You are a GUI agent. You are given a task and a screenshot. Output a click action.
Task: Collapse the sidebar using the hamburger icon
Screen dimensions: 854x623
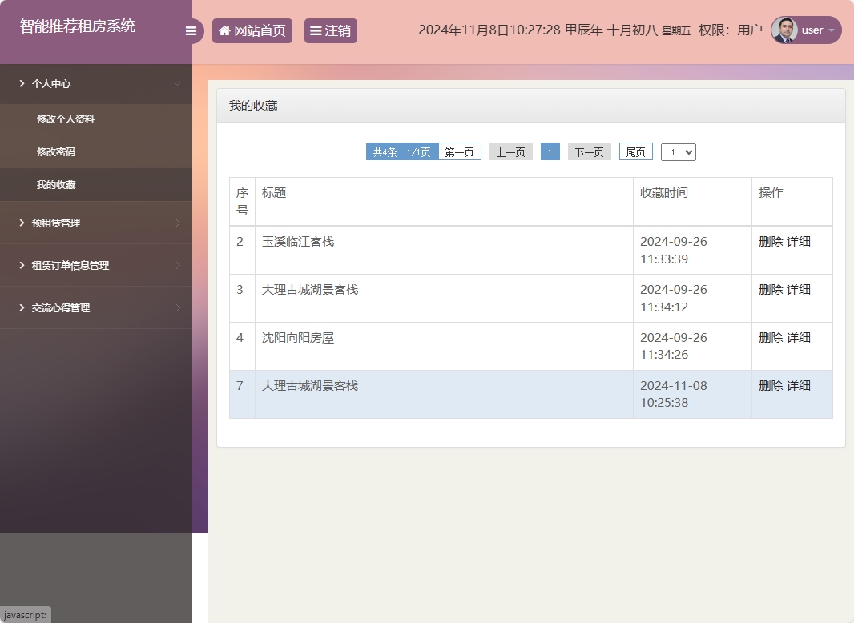[x=191, y=30]
